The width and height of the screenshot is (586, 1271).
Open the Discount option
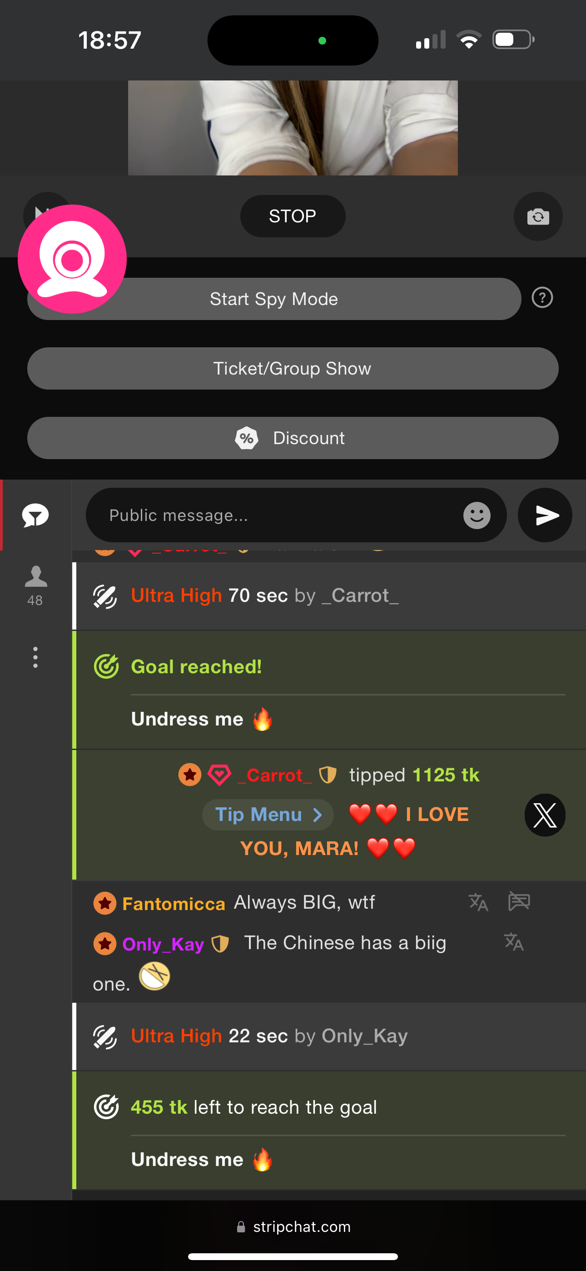point(293,438)
